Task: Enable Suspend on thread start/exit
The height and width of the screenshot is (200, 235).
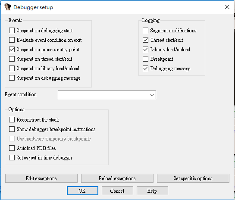Action: (12, 59)
